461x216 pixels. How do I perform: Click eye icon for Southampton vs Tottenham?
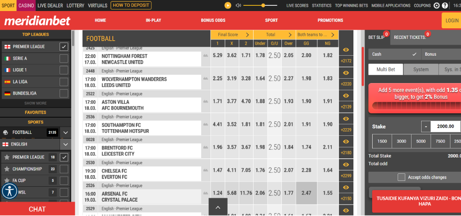346,119
